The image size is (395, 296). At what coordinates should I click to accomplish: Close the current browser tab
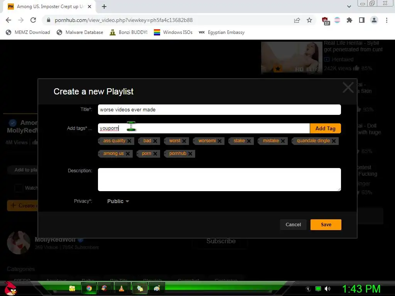[89, 7]
